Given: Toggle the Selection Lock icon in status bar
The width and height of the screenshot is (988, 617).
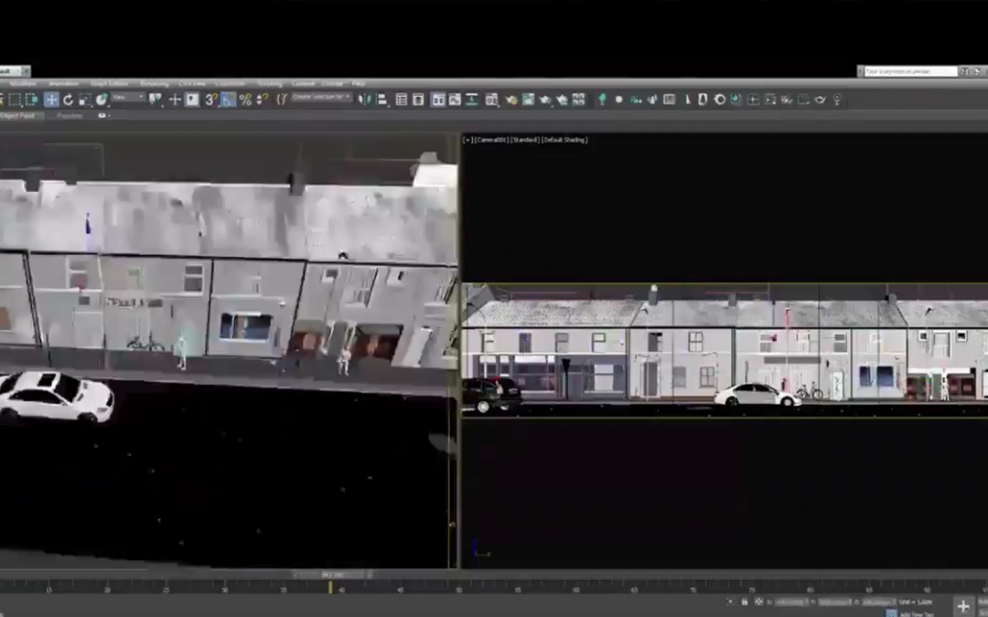Looking at the screenshot, I should [x=744, y=601].
